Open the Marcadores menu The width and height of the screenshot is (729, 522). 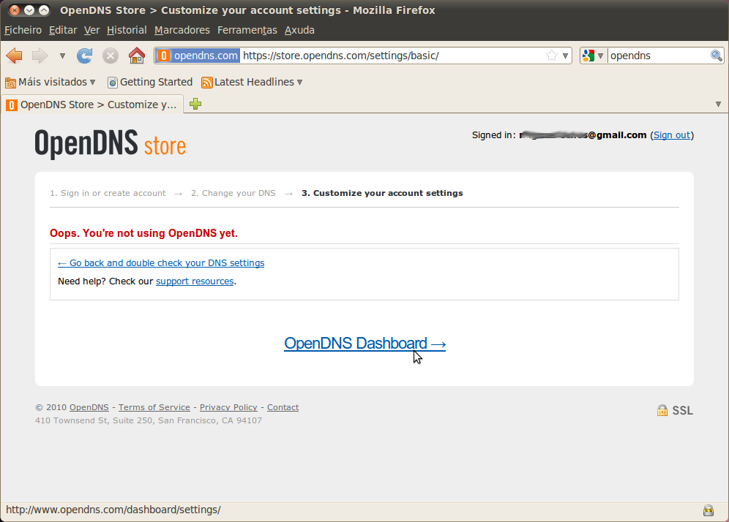pyautogui.click(x=182, y=30)
